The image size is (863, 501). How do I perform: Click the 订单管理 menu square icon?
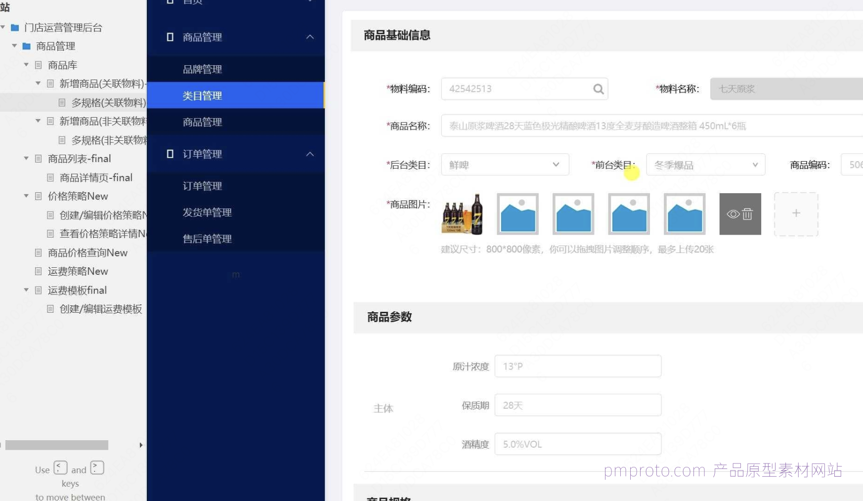pos(170,154)
